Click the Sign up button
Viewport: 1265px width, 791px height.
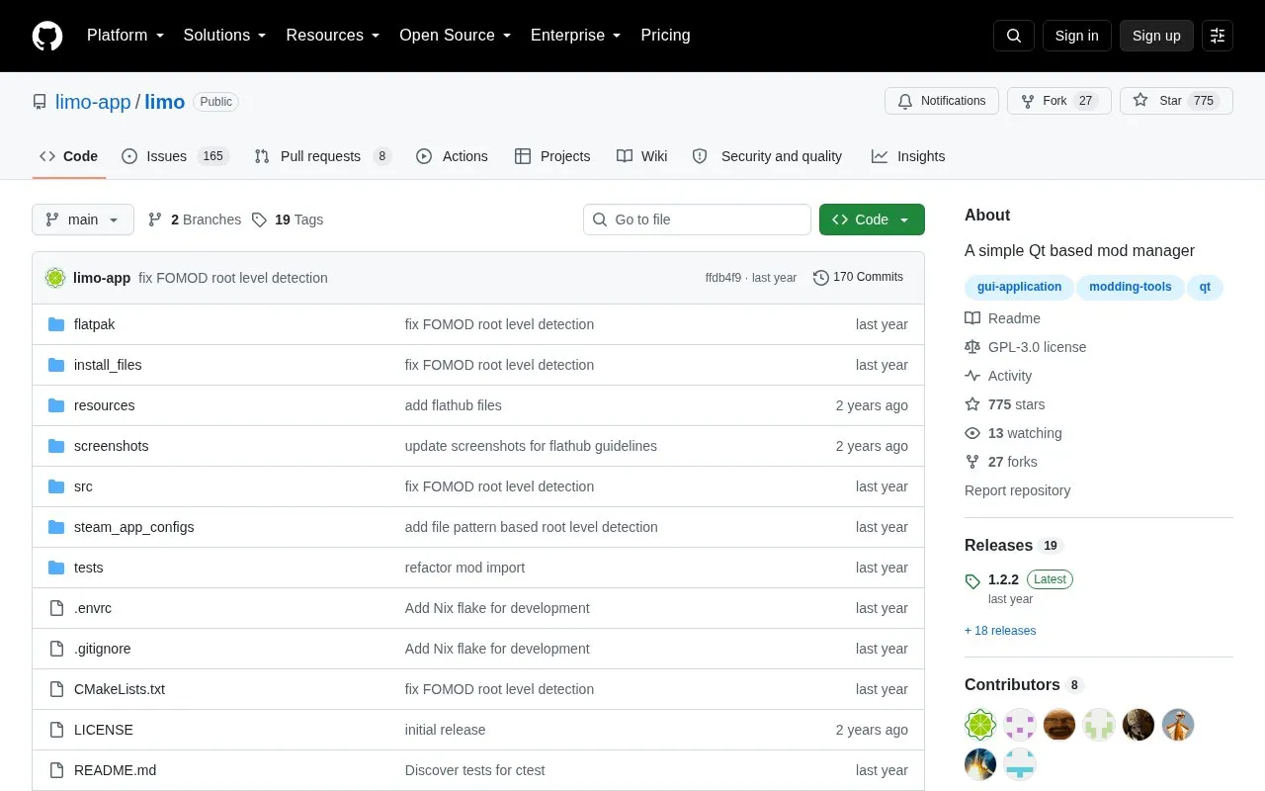[x=1156, y=36]
